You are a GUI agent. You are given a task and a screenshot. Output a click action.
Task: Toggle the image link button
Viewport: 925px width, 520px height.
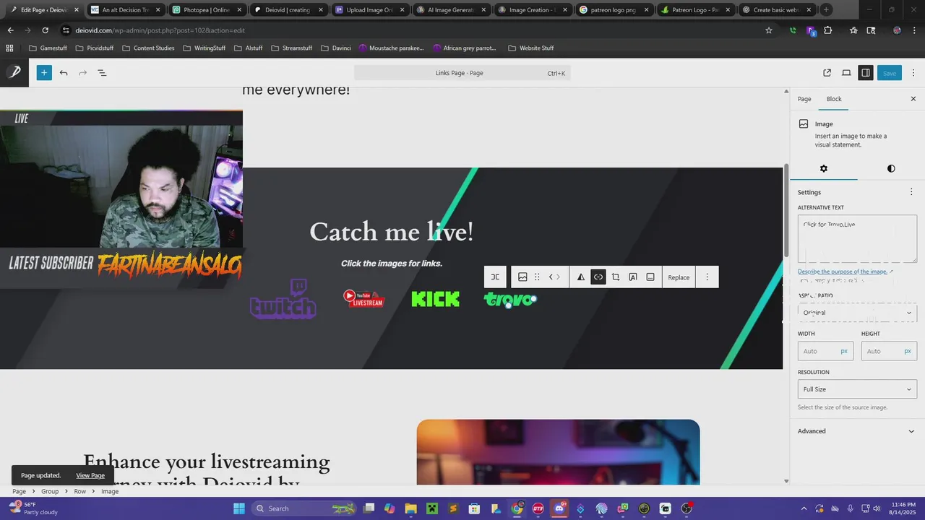pos(598,277)
